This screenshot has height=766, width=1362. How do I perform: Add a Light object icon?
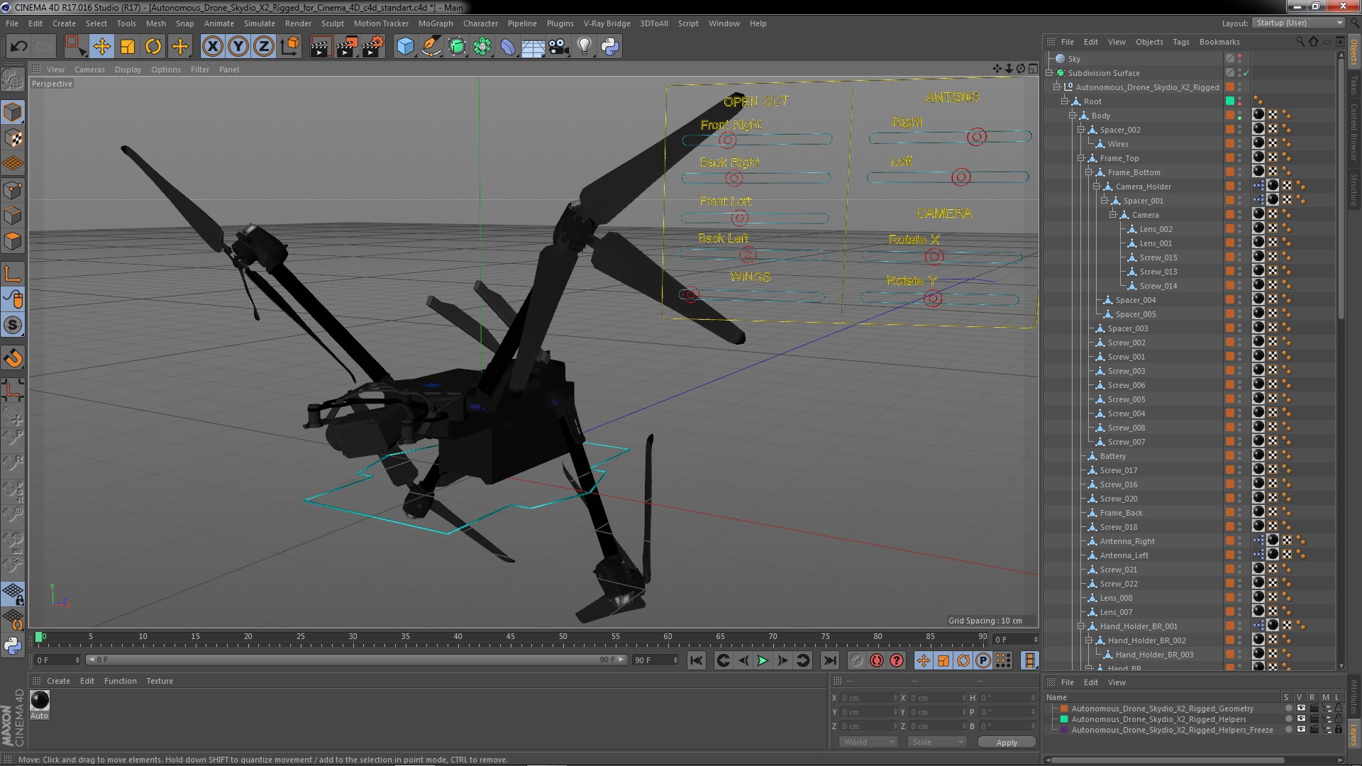(x=585, y=47)
